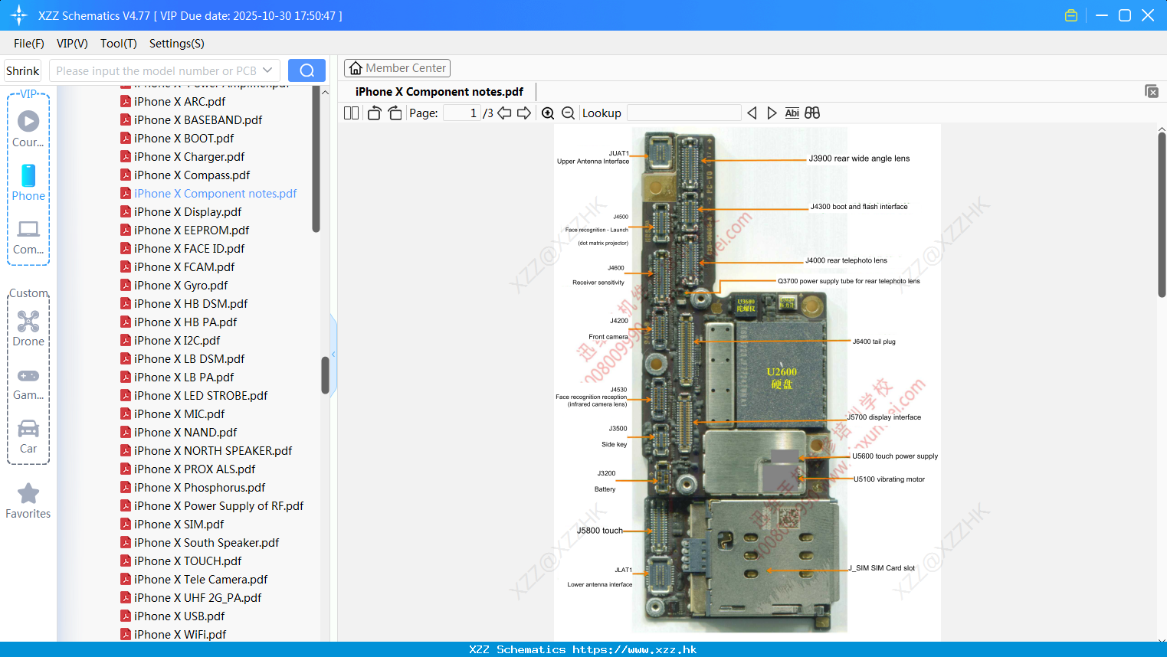Viewport: 1167px width, 657px height.
Task: Select iPhone X Component notes.pdf in list
Action: point(208,193)
